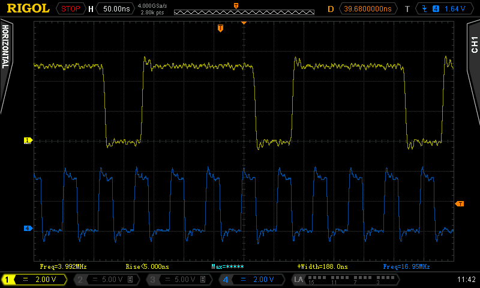Click the orange D delay label

tap(331, 9)
